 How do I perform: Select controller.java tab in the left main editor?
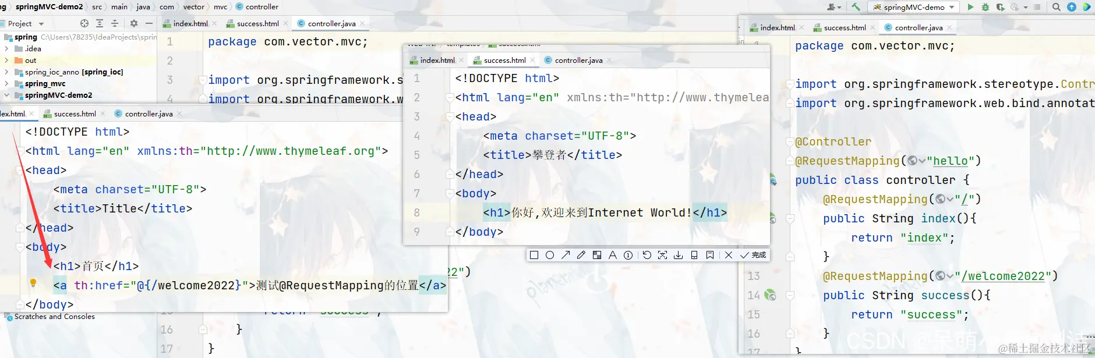coord(331,24)
